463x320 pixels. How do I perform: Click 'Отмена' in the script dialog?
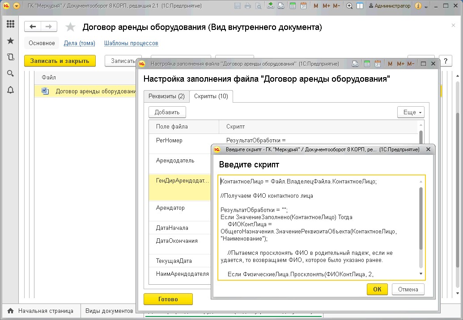click(408, 289)
